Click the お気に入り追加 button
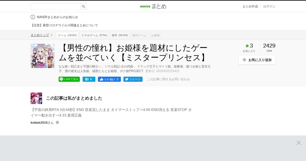Image resolution: width=306 pixels, height=161 pixels. coord(257,60)
